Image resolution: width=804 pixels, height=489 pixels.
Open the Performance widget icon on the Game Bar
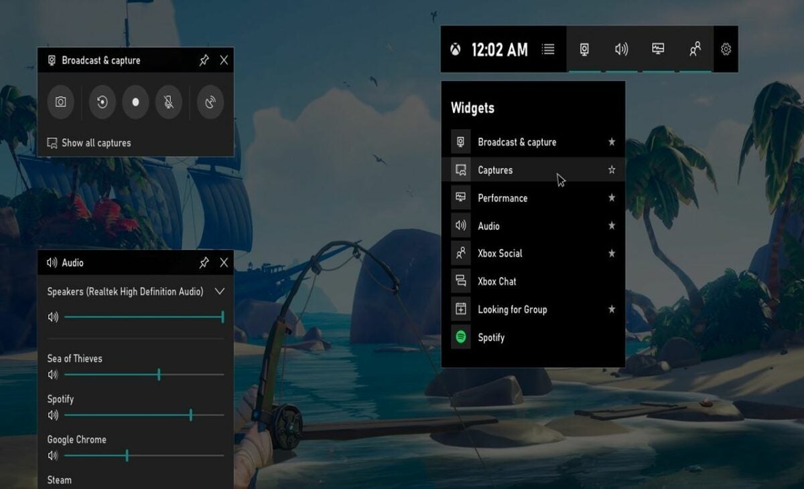[x=657, y=49]
